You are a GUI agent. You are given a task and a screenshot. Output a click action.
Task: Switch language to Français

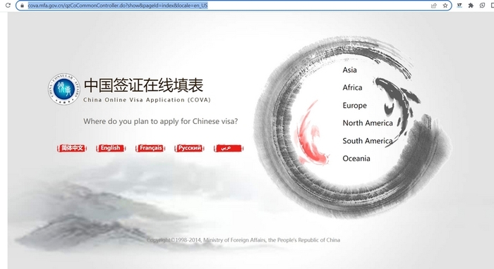(150, 148)
